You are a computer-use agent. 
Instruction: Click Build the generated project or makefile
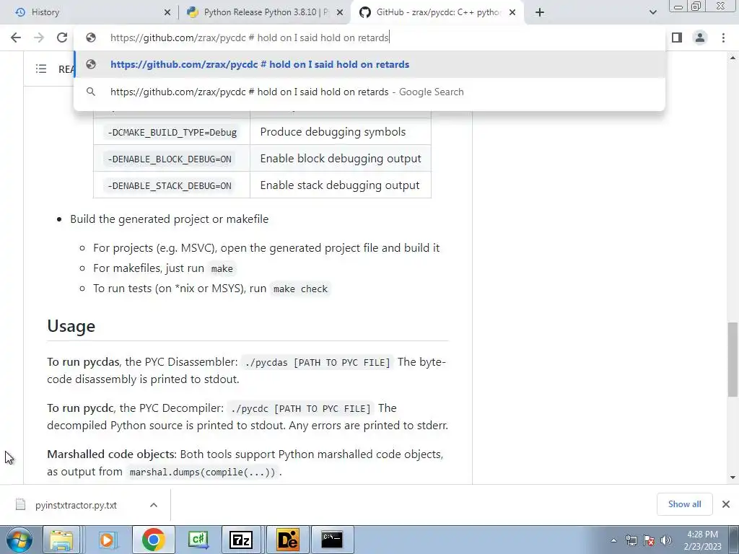[169, 219]
